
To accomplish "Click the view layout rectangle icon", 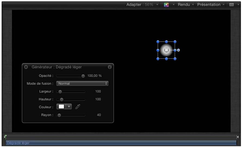I will pos(231,5).
